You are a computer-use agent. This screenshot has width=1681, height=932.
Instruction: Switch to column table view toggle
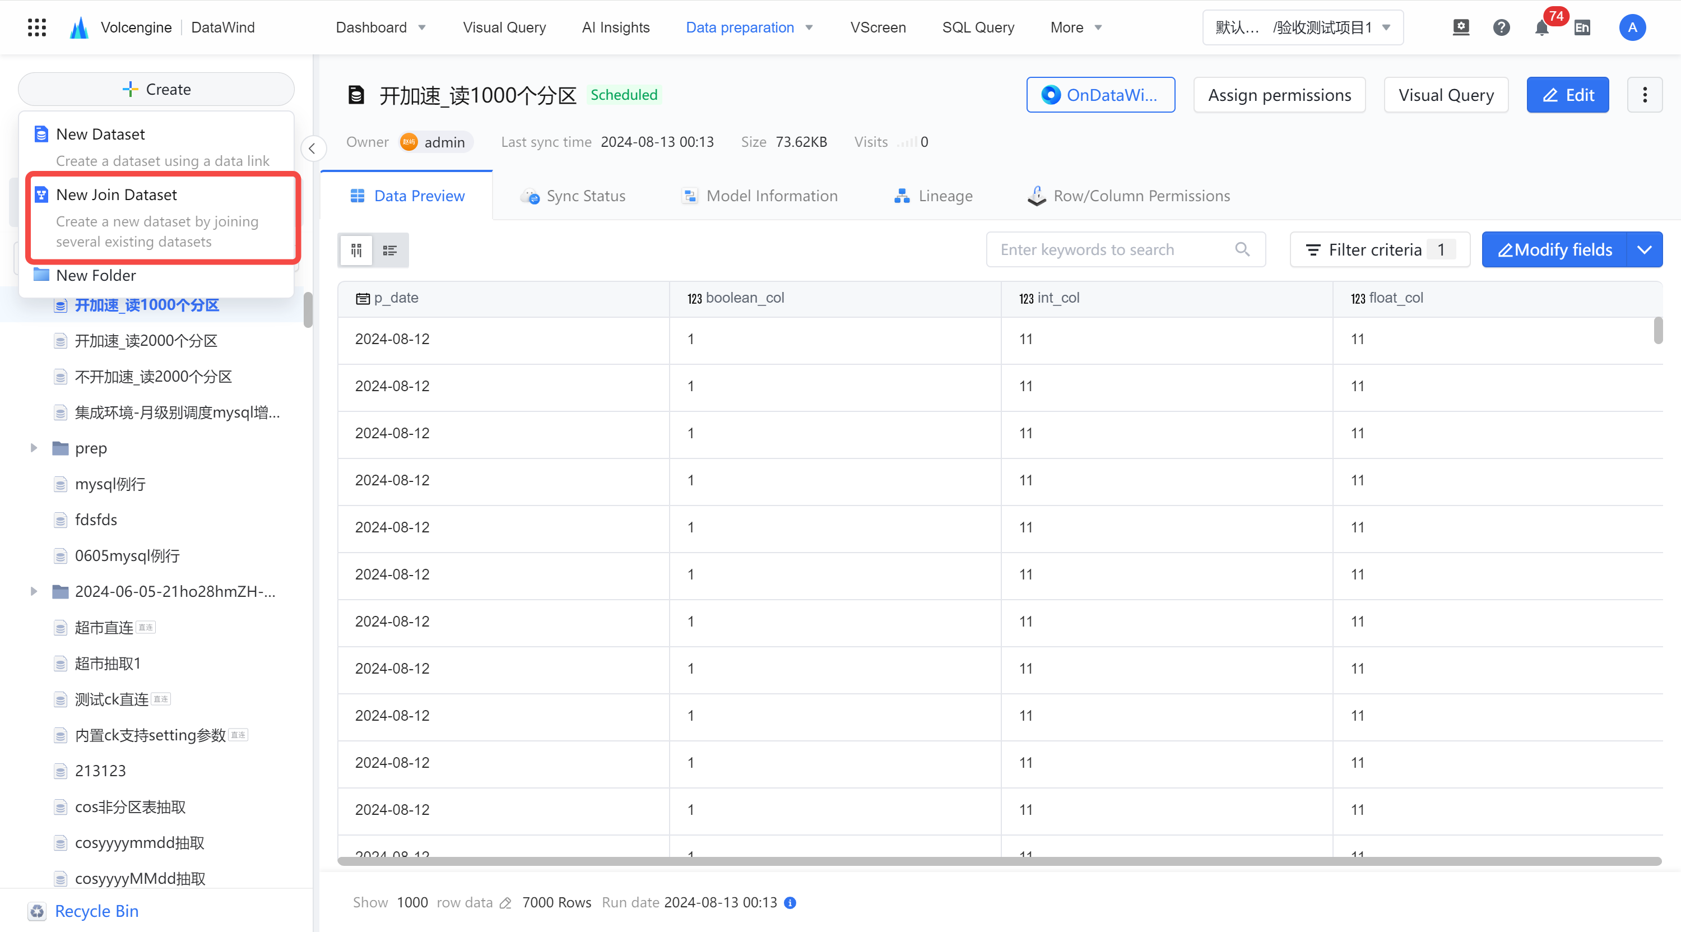click(x=356, y=250)
